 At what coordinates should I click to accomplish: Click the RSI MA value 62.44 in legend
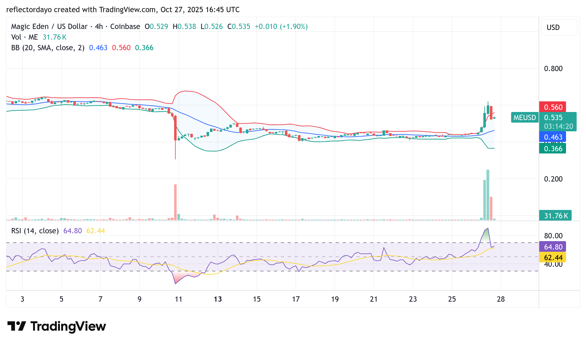click(x=95, y=231)
